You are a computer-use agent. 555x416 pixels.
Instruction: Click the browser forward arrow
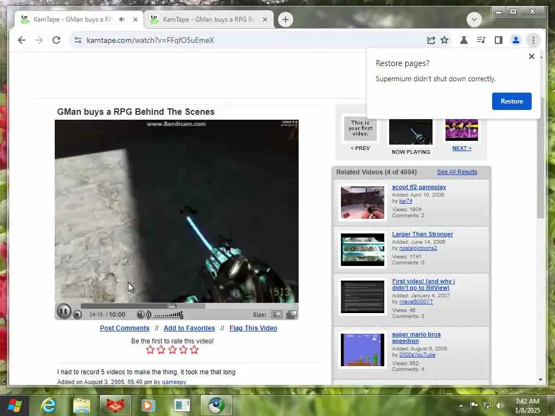tap(39, 40)
